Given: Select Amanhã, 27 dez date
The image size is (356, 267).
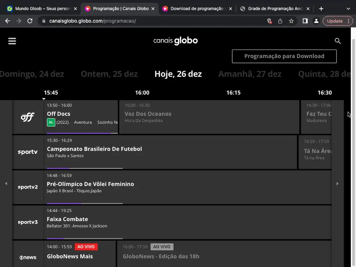Looking at the screenshot, I should pos(250,74).
